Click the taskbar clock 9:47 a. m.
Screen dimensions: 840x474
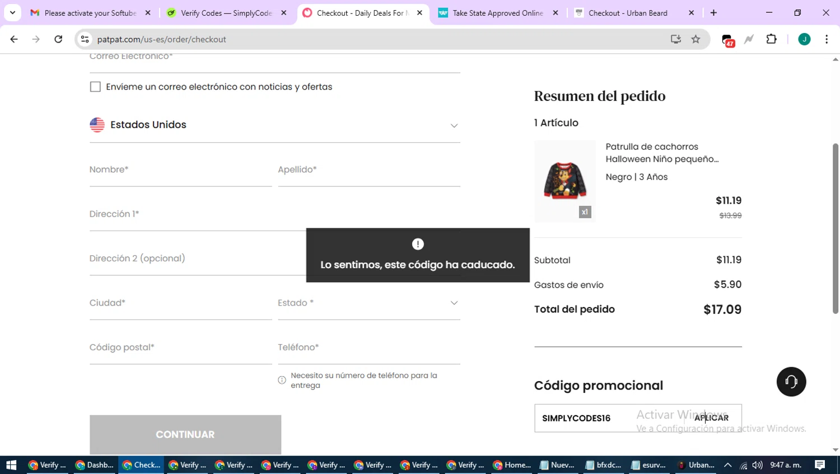786,465
